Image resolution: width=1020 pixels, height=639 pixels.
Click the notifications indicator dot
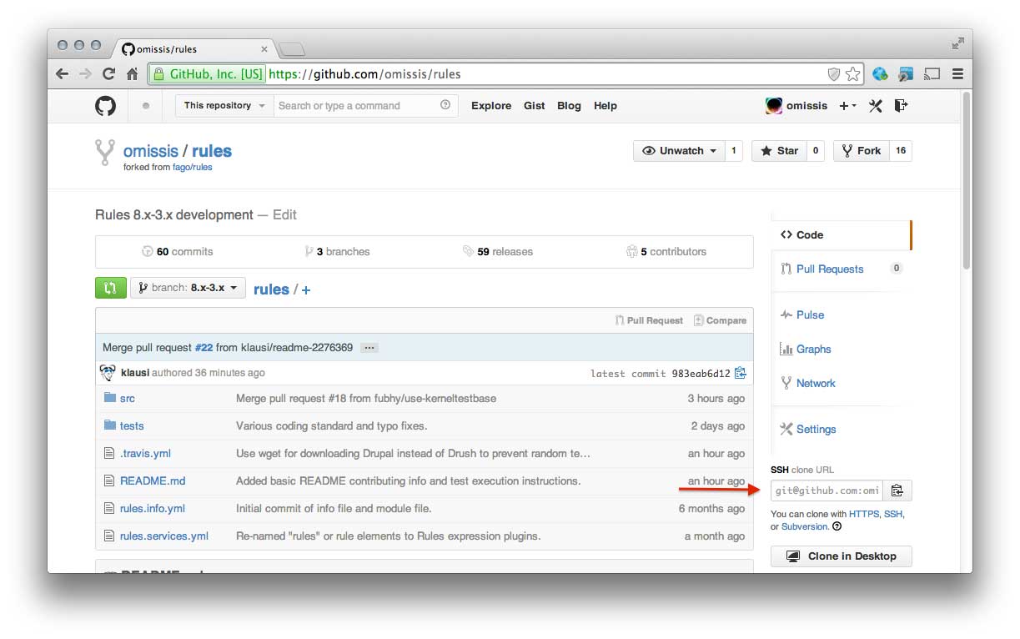146,106
